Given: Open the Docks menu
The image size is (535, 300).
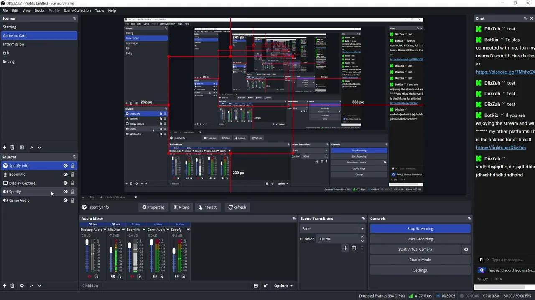Looking at the screenshot, I should (39, 10).
